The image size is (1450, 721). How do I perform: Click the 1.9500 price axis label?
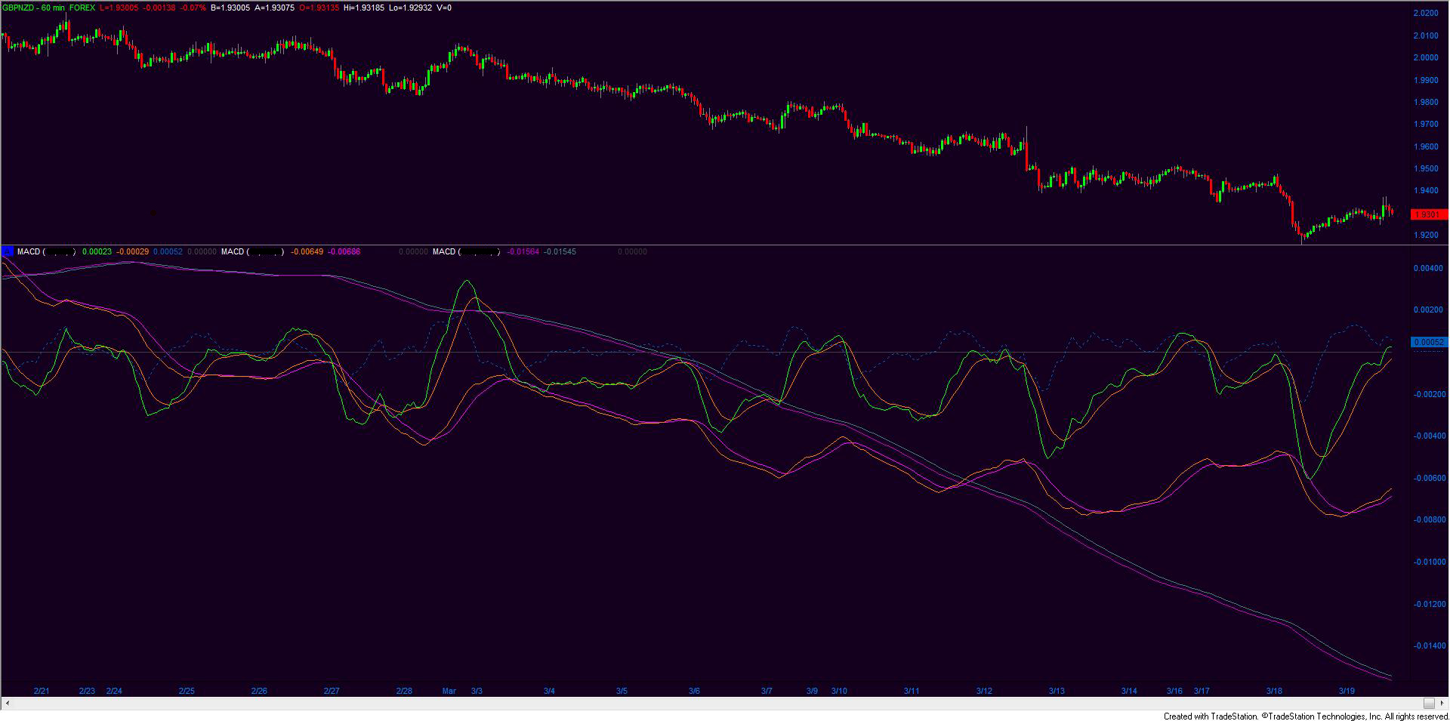pyautogui.click(x=1426, y=168)
